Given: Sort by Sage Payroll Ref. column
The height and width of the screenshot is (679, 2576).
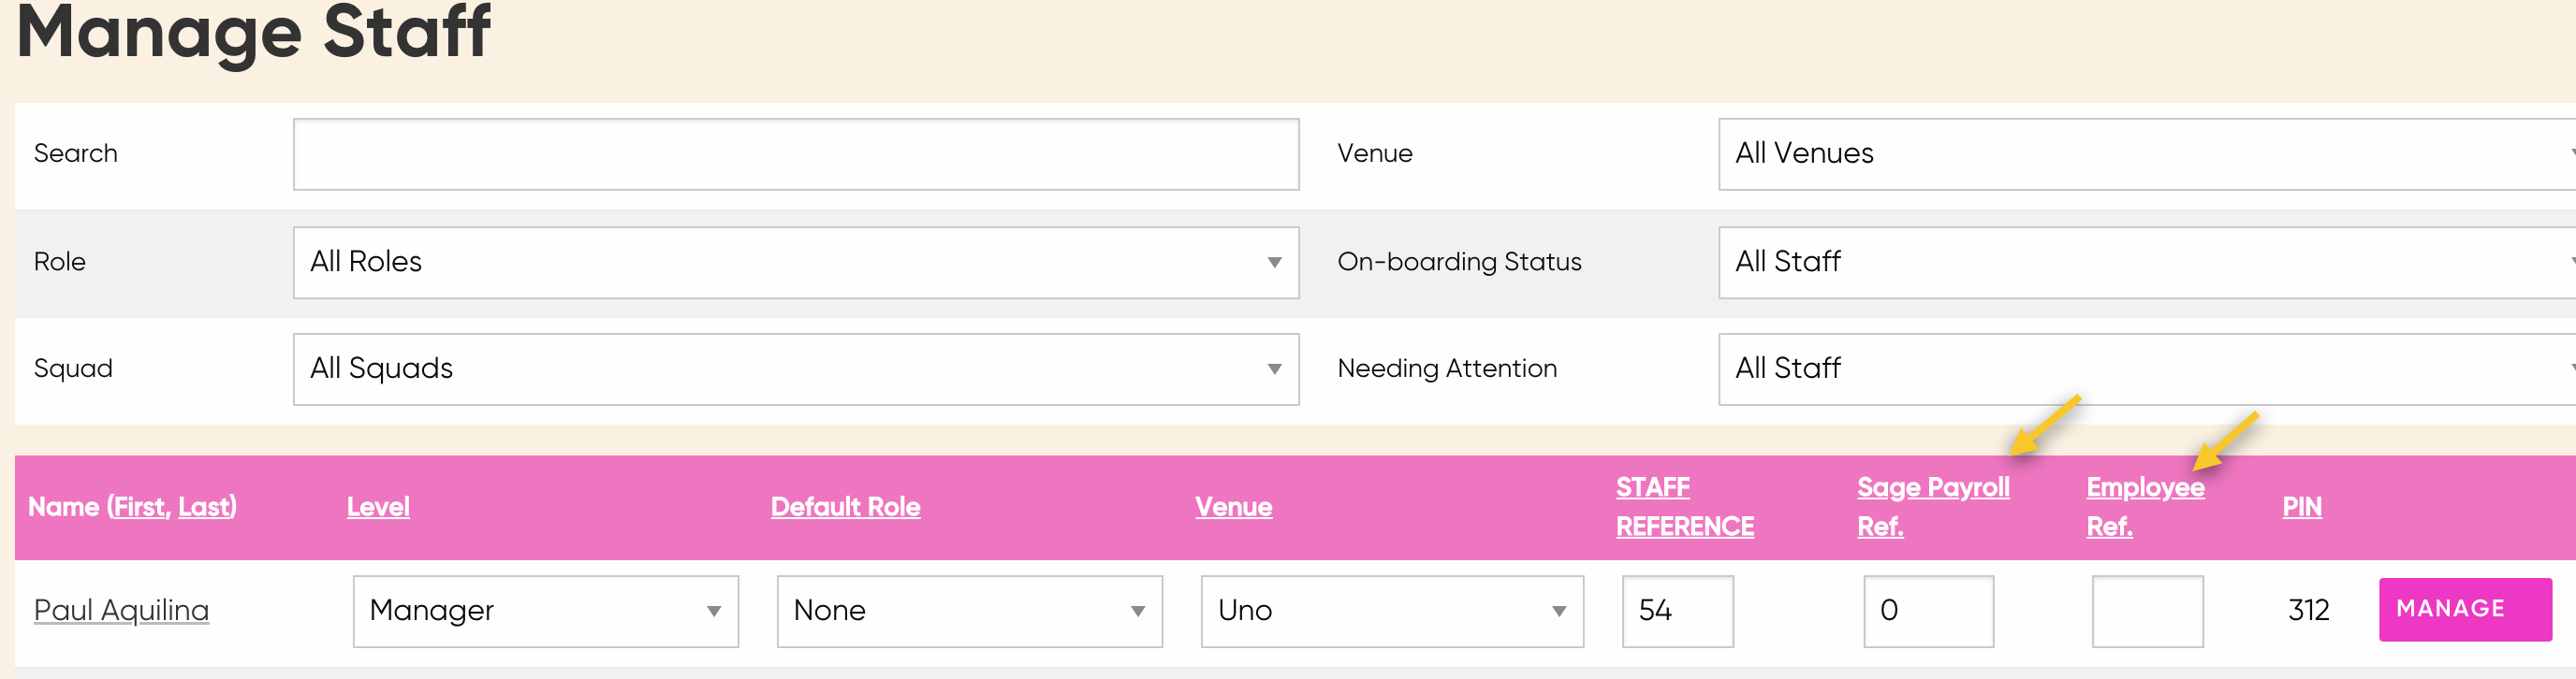Looking at the screenshot, I should pos(1932,507).
